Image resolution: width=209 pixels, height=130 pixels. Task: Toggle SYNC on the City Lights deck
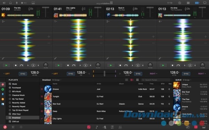[x=71, y=74]
